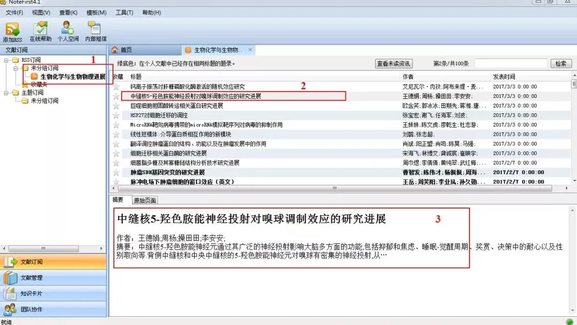Select the 文献订阅 icon in bottom navigation
Viewport: 577px width, 325px height.
(x=10, y=262)
